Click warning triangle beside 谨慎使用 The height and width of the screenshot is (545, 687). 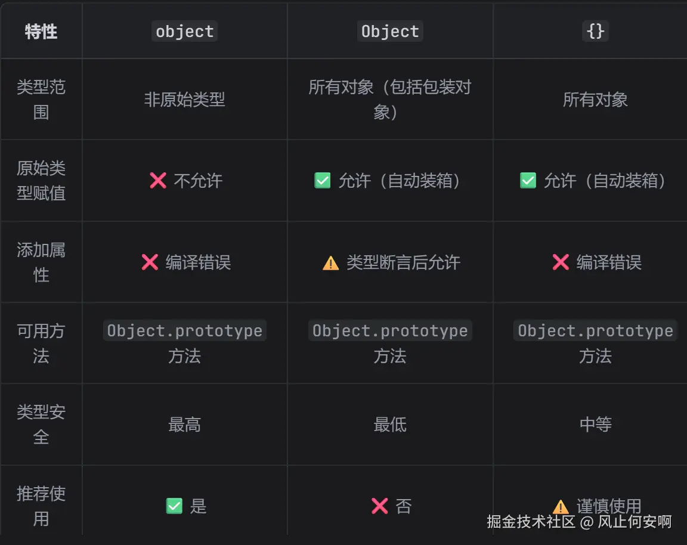click(561, 507)
